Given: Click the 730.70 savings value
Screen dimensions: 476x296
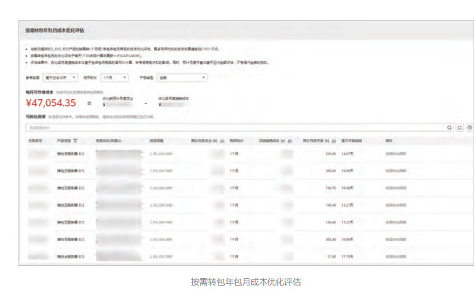Looking at the screenshot, I should pyautogui.click(x=331, y=188).
